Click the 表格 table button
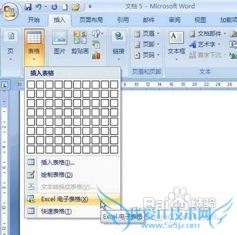 (34, 47)
